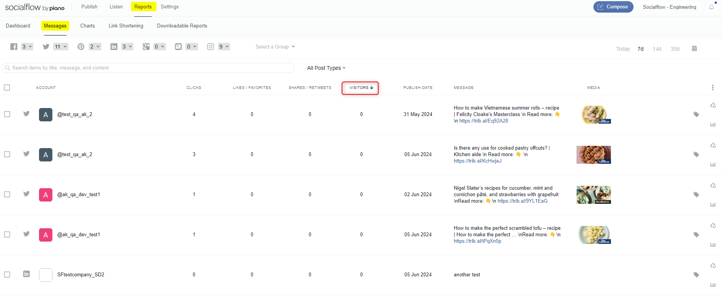This screenshot has width=723, height=300.
Task: Sort by the Clicks column header
Action: 194,87
